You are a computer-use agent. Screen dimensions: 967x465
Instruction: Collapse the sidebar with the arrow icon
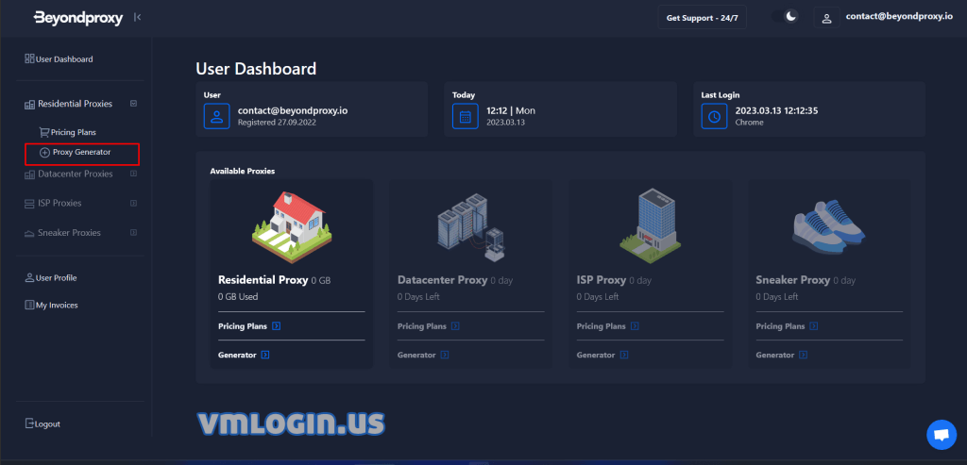pos(138,17)
